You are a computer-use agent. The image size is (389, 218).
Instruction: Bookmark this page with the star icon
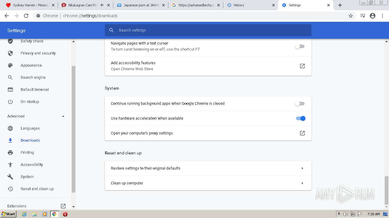(351, 16)
